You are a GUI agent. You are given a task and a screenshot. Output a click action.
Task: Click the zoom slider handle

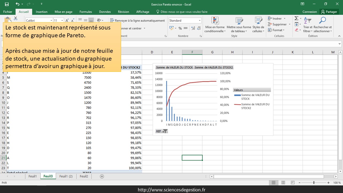pos(314,183)
